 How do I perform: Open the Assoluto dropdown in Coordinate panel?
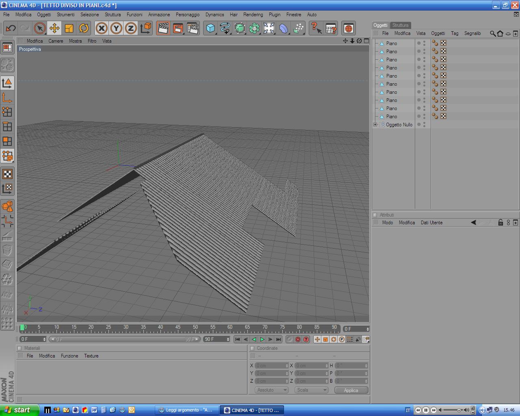271,390
